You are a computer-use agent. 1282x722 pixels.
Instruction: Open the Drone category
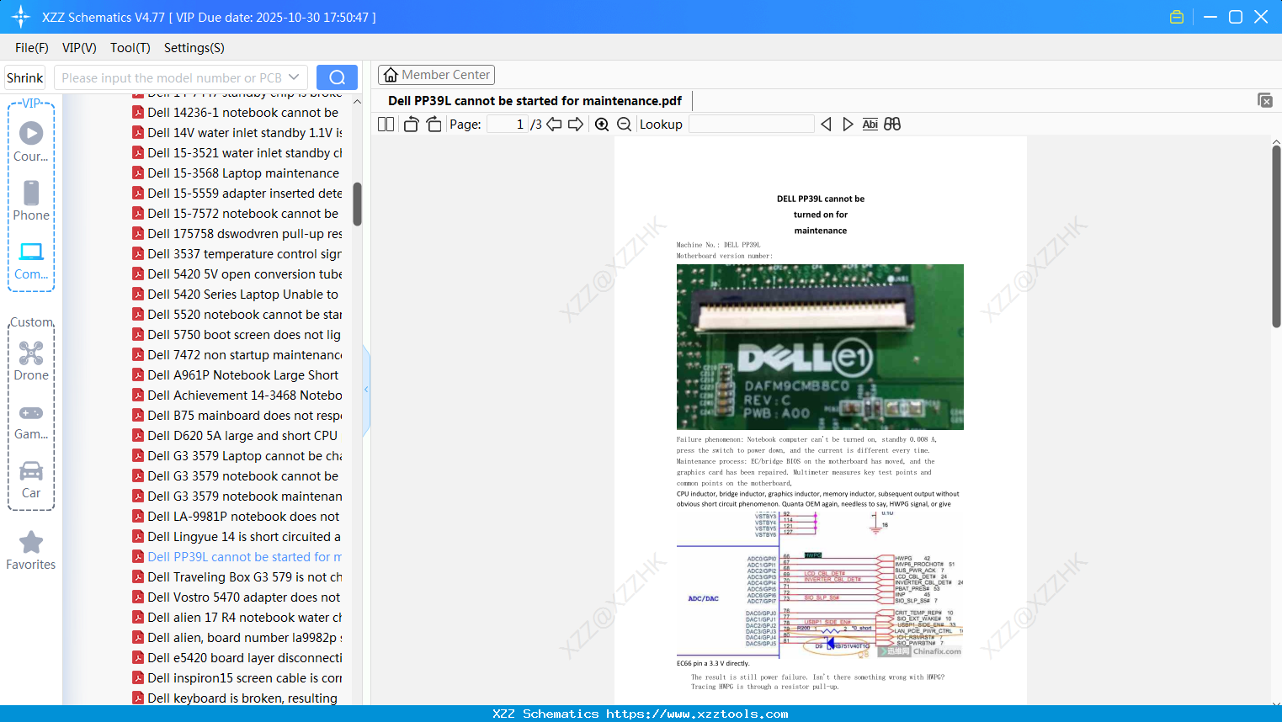click(31, 361)
